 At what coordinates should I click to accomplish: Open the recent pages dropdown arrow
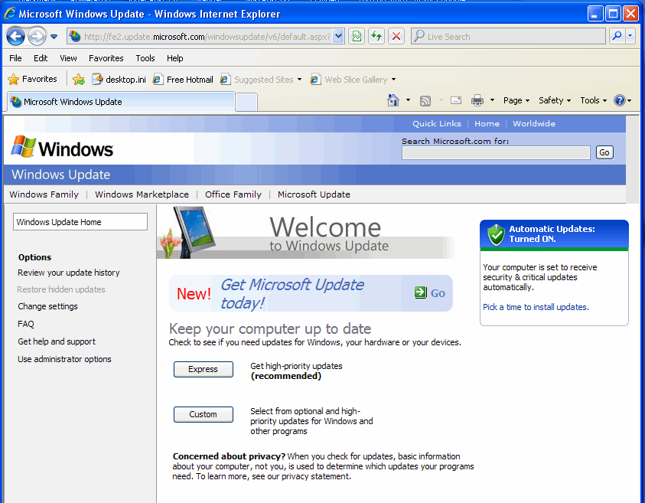pos(54,37)
